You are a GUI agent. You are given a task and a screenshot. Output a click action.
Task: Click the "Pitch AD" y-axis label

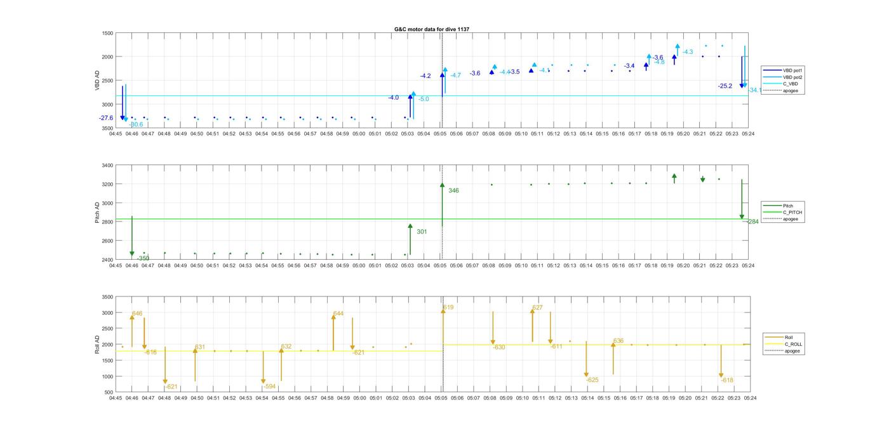[97, 212]
